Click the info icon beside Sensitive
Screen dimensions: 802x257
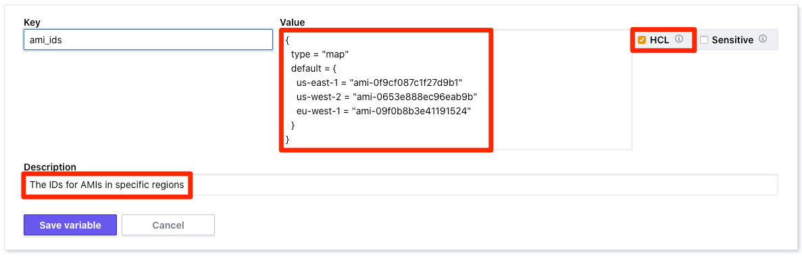point(763,39)
